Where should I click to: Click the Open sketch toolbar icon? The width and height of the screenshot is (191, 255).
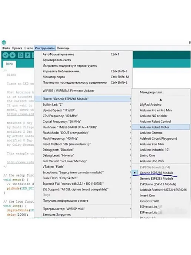click(x=28, y=55)
